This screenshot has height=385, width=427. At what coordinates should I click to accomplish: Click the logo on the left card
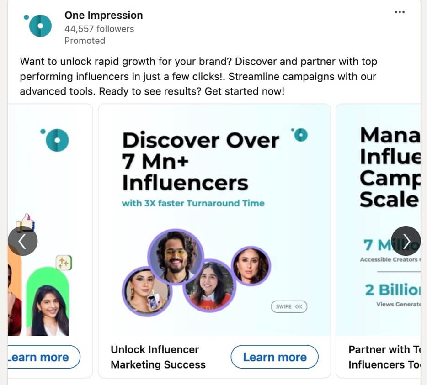click(x=56, y=139)
